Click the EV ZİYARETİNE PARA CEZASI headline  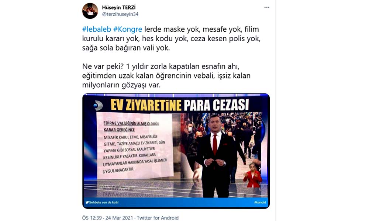pos(180,105)
